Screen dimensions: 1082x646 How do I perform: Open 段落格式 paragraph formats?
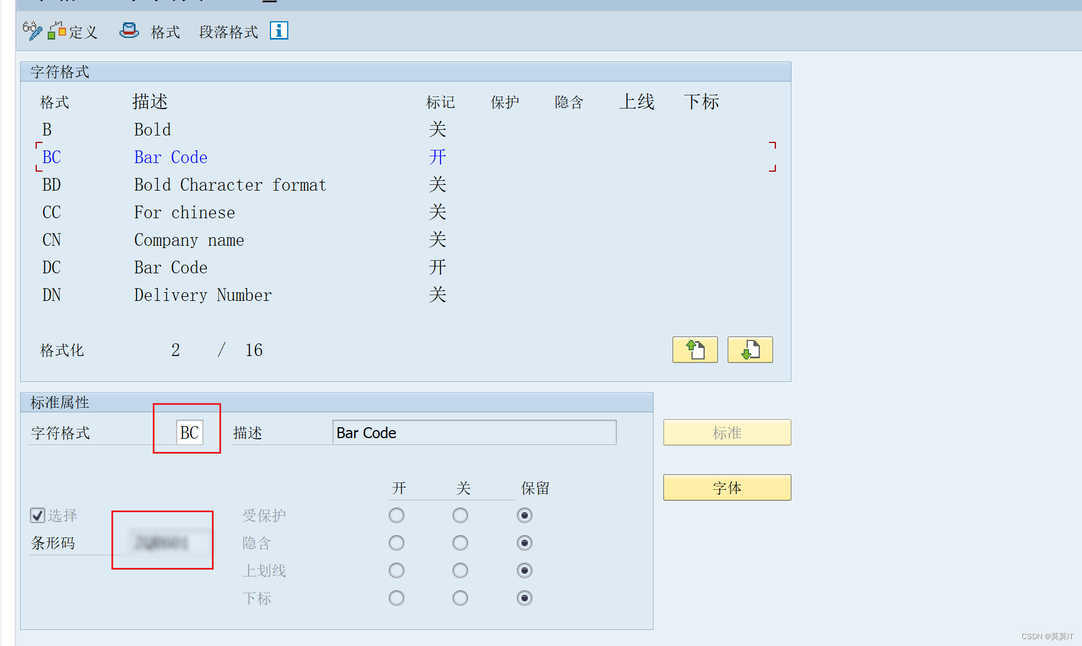click(229, 32)
